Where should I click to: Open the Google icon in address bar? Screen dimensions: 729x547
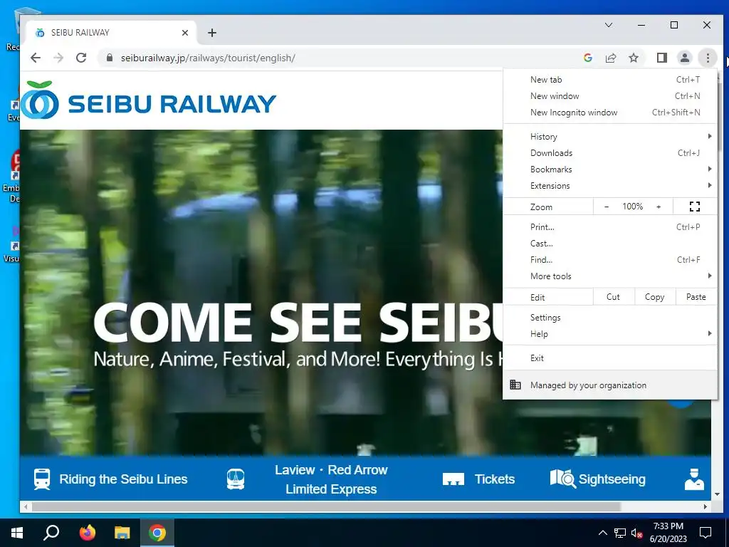coord(587,58)
